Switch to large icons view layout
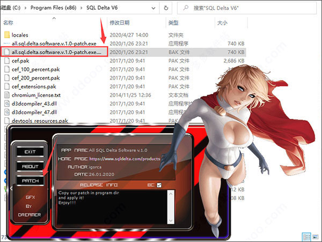322x242 pixels. point(315,237)
